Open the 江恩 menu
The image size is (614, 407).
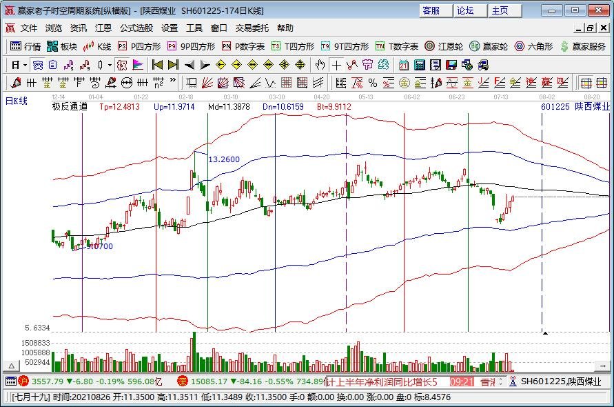coord(103,28)
